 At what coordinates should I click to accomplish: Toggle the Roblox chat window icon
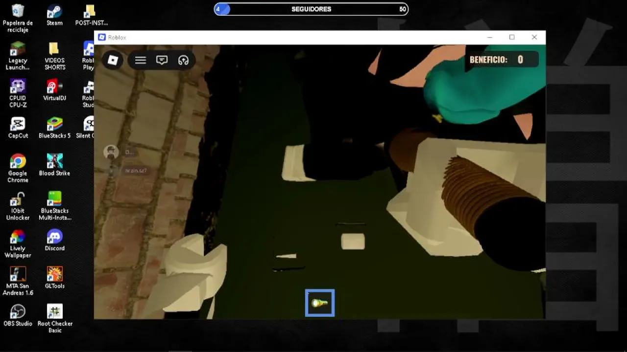coord(162,60)
